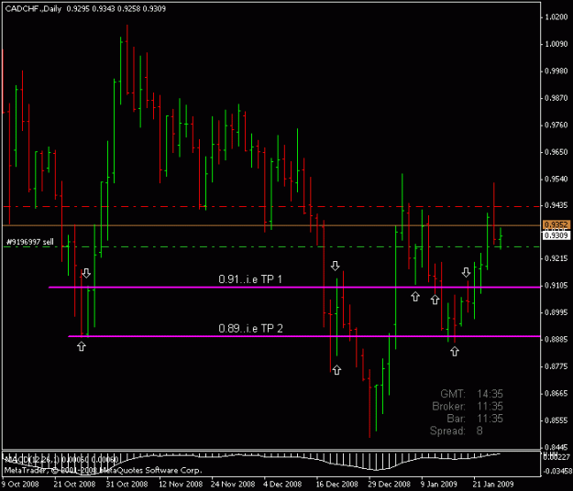Click the Spread 8 readout
This screenshot has width=573, height=491.
tap(456, 431)
